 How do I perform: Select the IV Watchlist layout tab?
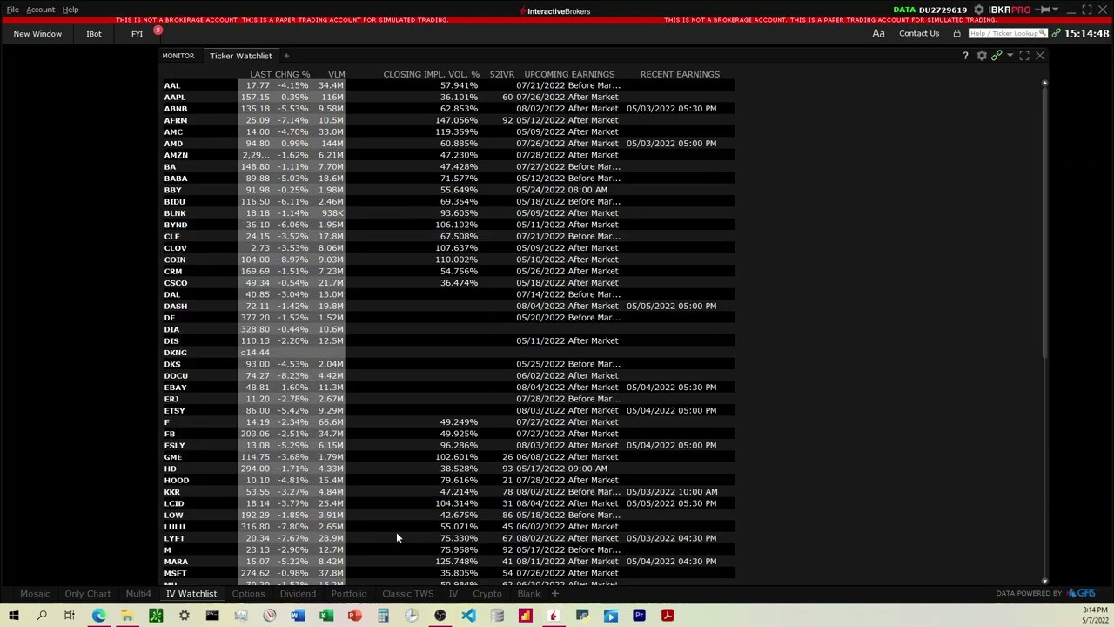tap(191, 594)
